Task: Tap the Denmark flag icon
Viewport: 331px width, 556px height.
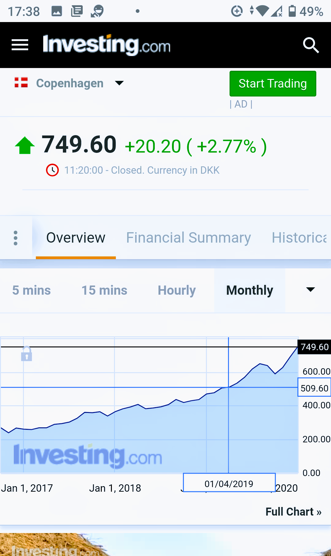Action: tap(21, 83)
